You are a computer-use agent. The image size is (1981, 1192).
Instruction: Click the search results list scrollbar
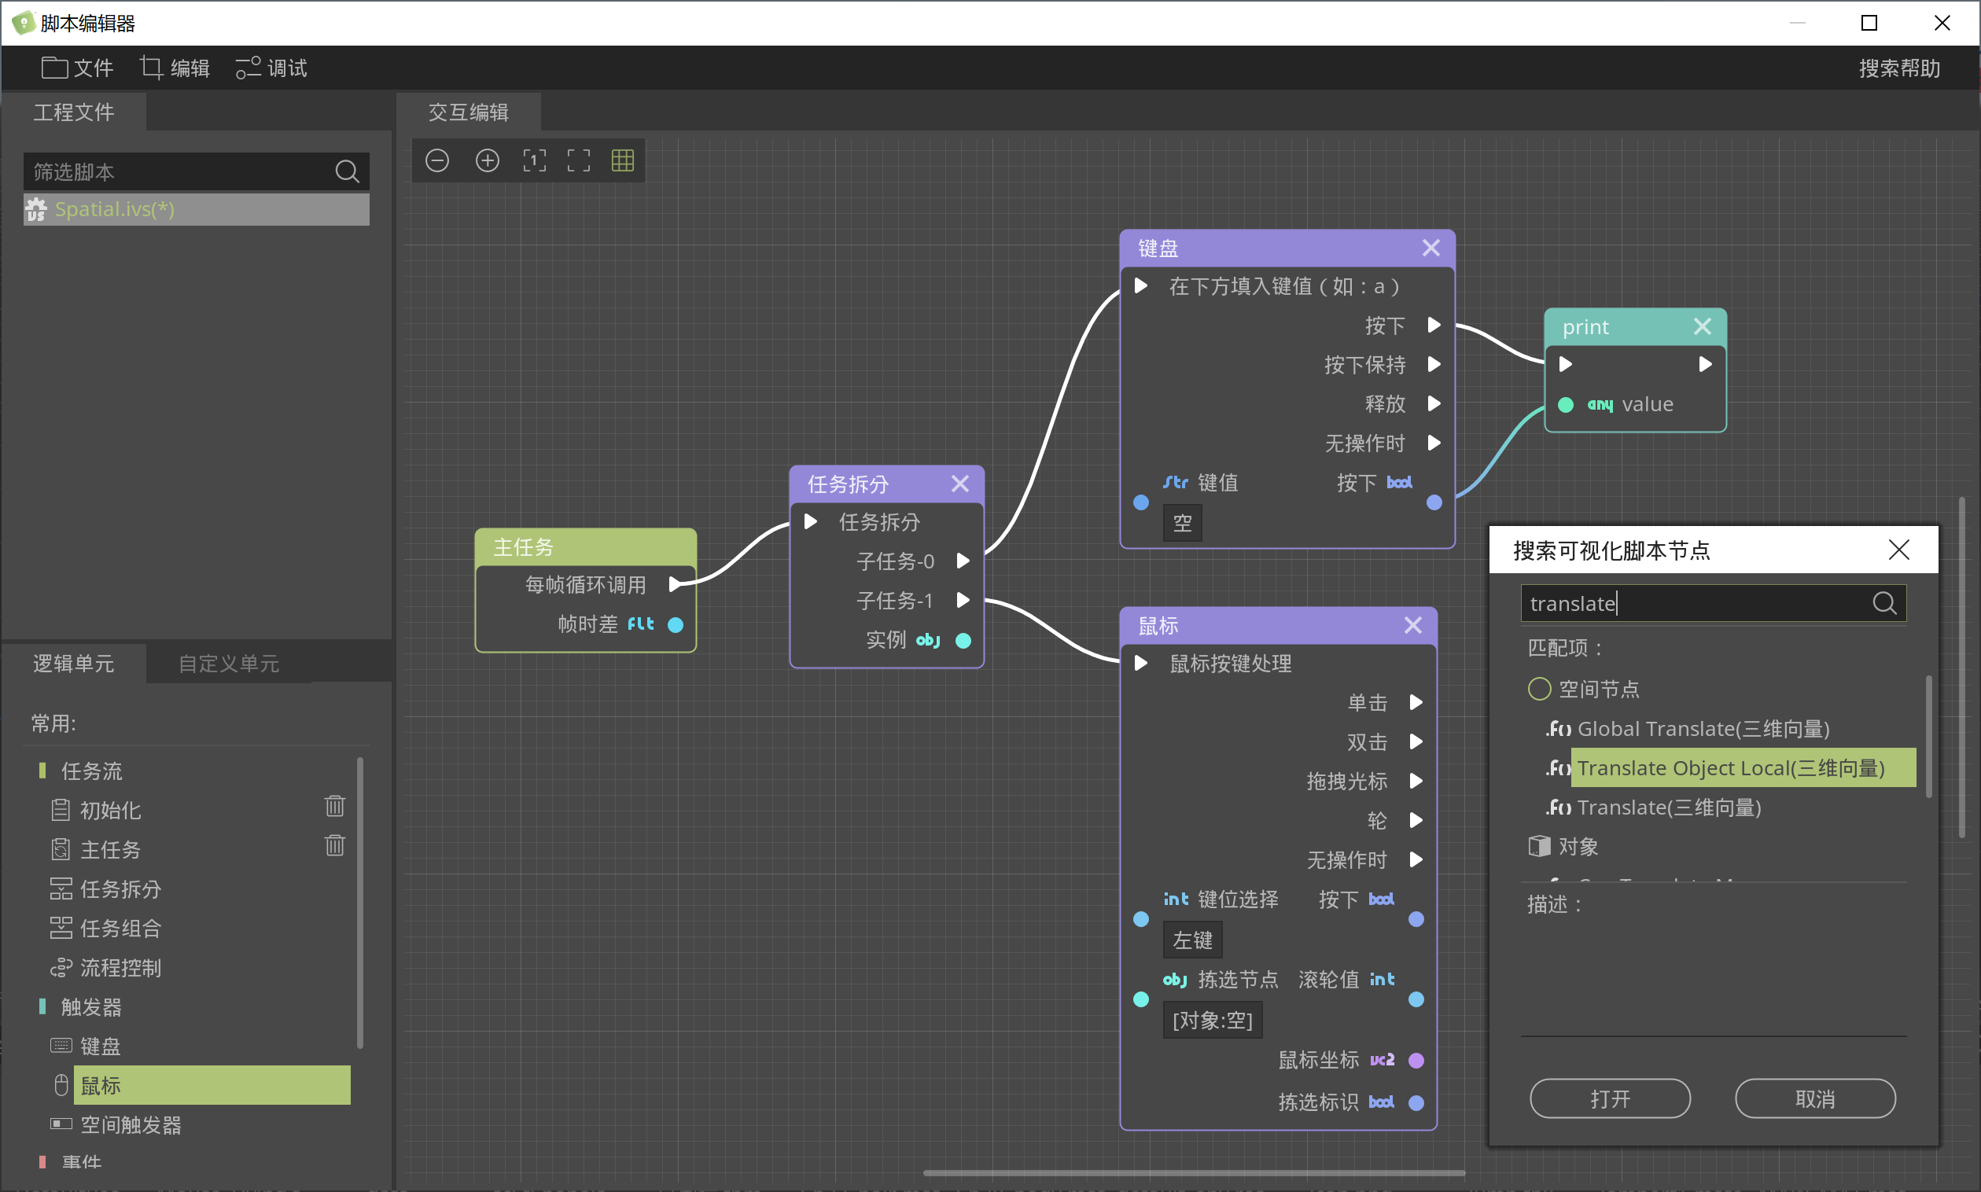point(1928,736)
